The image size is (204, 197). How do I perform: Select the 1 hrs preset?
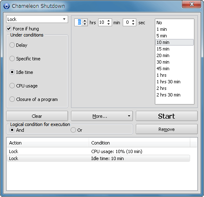click(174, 75)
